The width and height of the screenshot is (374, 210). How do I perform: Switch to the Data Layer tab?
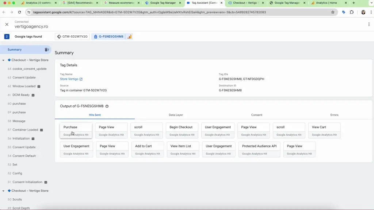tap(176, 115)
